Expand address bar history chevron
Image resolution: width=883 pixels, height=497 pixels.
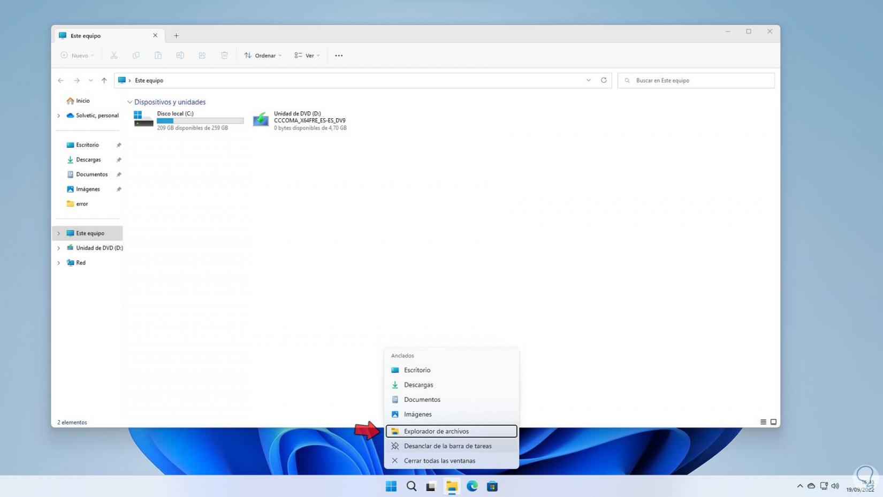pos(588,80)
